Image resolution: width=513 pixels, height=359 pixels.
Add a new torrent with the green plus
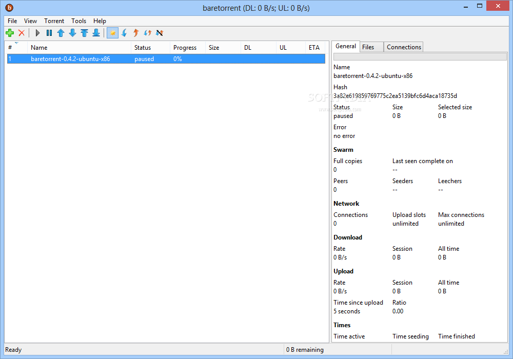tap(10, 33)
